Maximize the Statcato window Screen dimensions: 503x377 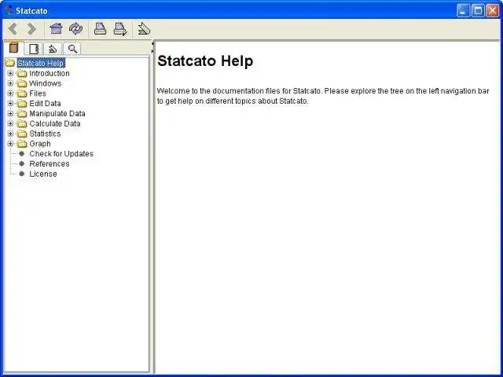[x=478, y=10]
